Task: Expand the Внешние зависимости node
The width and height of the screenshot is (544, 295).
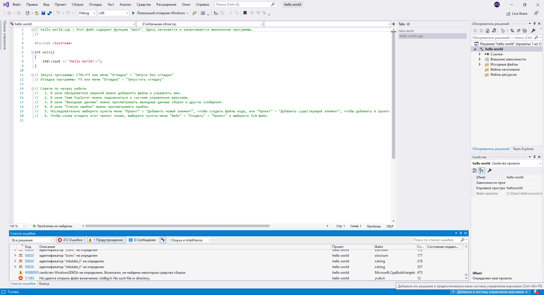Action: coord(480,59)
